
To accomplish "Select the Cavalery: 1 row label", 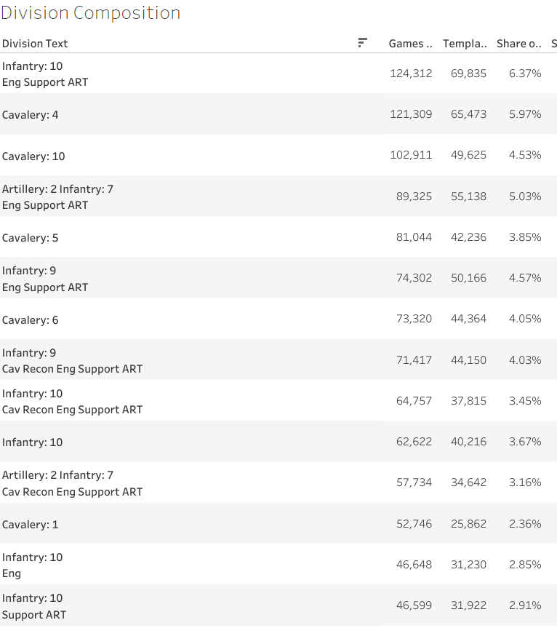I will 31,525.
